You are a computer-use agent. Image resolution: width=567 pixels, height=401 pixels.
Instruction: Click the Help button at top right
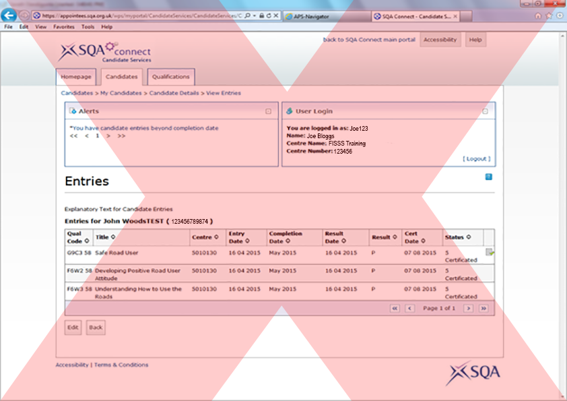[475, 40]
